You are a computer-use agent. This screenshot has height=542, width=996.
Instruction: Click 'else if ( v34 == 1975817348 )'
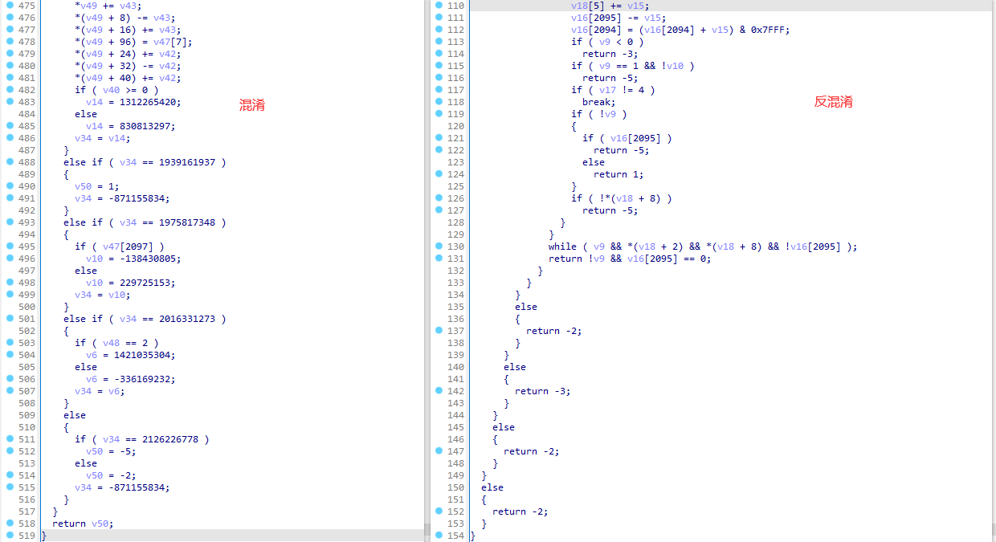(145, 222)
